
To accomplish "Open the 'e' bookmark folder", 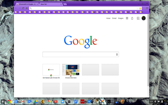I will point(40,12).
